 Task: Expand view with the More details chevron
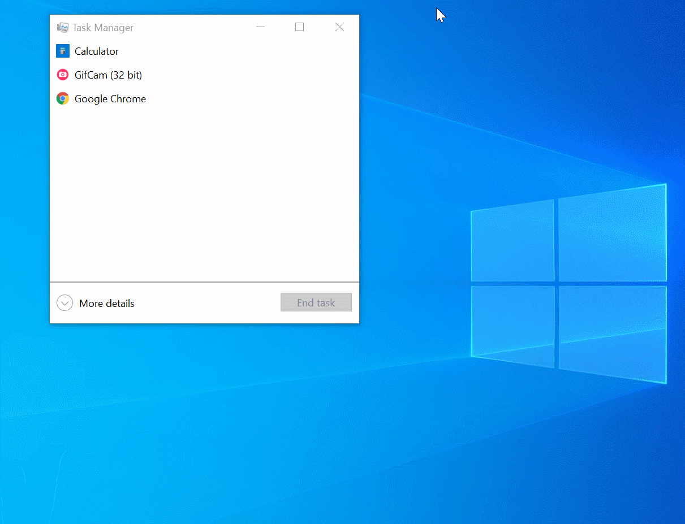pos(65,304)
